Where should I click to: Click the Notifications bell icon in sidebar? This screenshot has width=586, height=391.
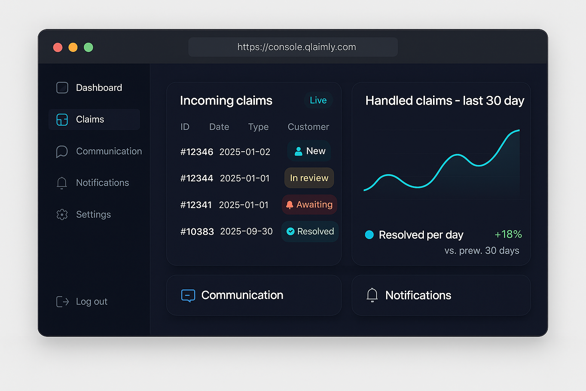[62, 183]
